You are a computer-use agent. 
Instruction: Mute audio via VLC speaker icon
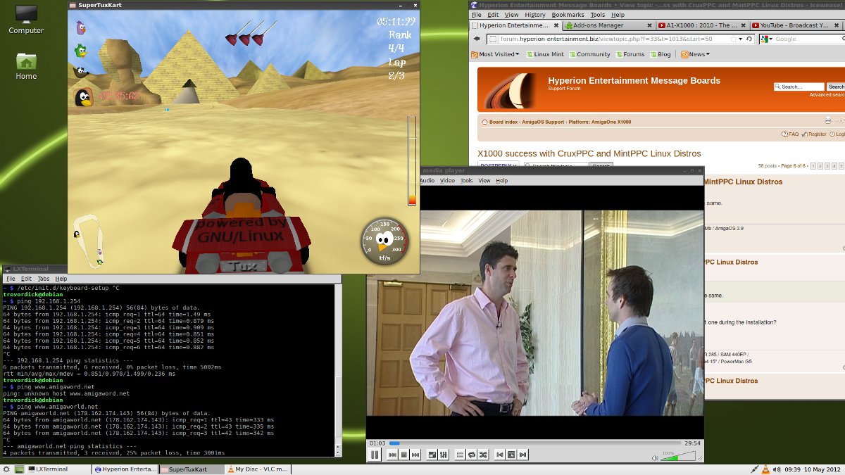click(x=655, y=458)
